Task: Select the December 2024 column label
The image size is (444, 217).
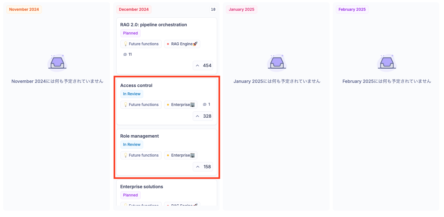Action: (x=134, y=9)
